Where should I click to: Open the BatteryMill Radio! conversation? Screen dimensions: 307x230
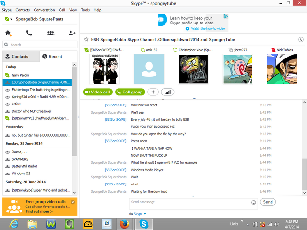click(x=37, y=166)
